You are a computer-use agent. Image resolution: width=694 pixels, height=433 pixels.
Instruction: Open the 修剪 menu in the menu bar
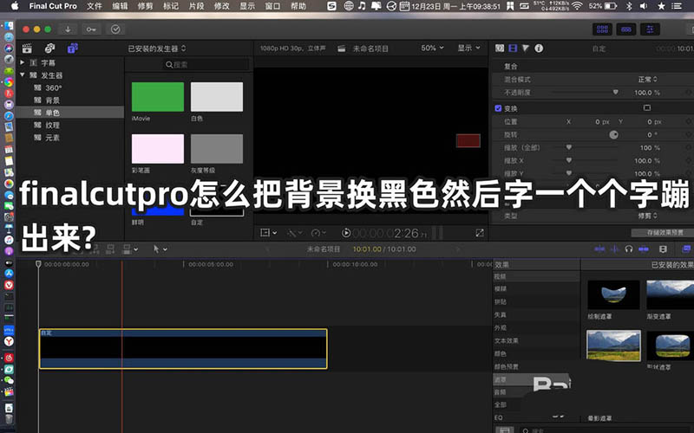(145, 6)
